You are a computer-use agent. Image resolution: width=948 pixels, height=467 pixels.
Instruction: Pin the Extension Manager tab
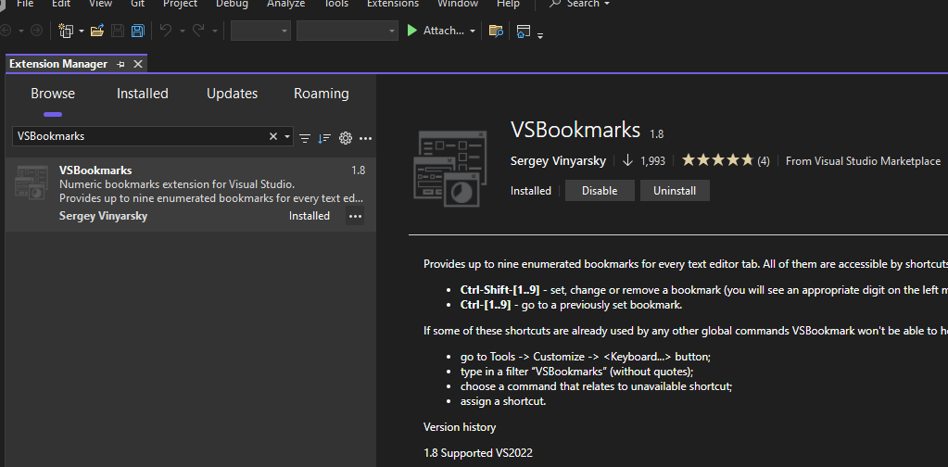point(120,64)
